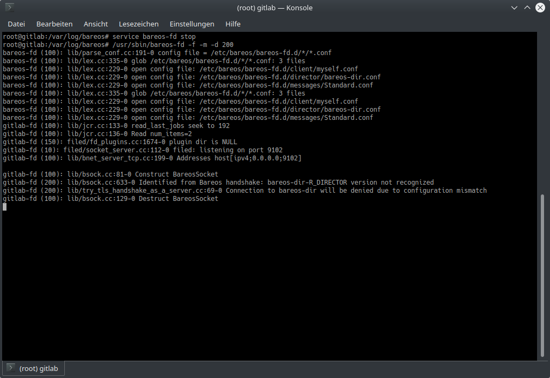Viewport: 550px width, 378px height.
Task: Open the Einstellungen menu
Action: click(x=192, y=24)
